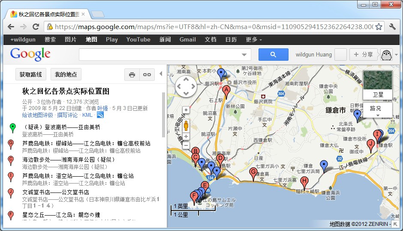
Task: Open 新闻 in the Google bar
Action: [165, 39]
